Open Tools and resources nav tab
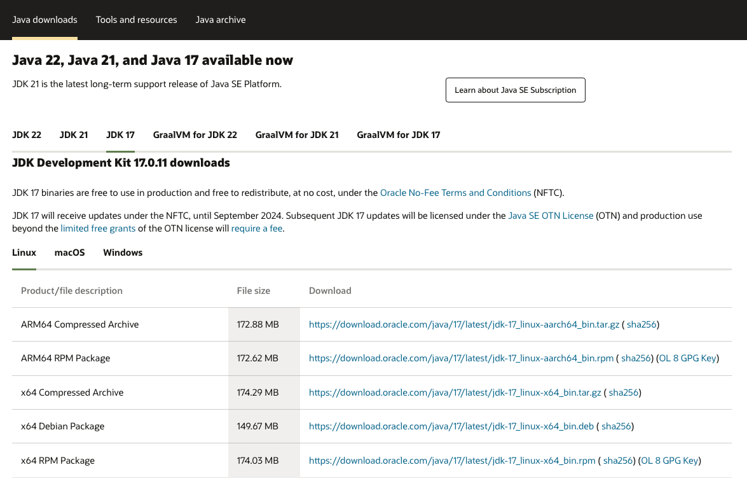 coord(136,20)
